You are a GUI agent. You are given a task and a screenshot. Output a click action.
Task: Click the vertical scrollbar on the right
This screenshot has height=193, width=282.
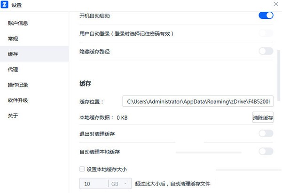tap(278, 70)
